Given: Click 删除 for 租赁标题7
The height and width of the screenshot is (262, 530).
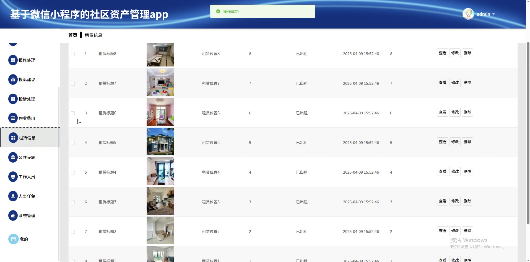Looking at the screenshot, I should (467, 83).
